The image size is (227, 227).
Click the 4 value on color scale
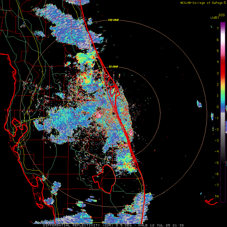(218, 62)
